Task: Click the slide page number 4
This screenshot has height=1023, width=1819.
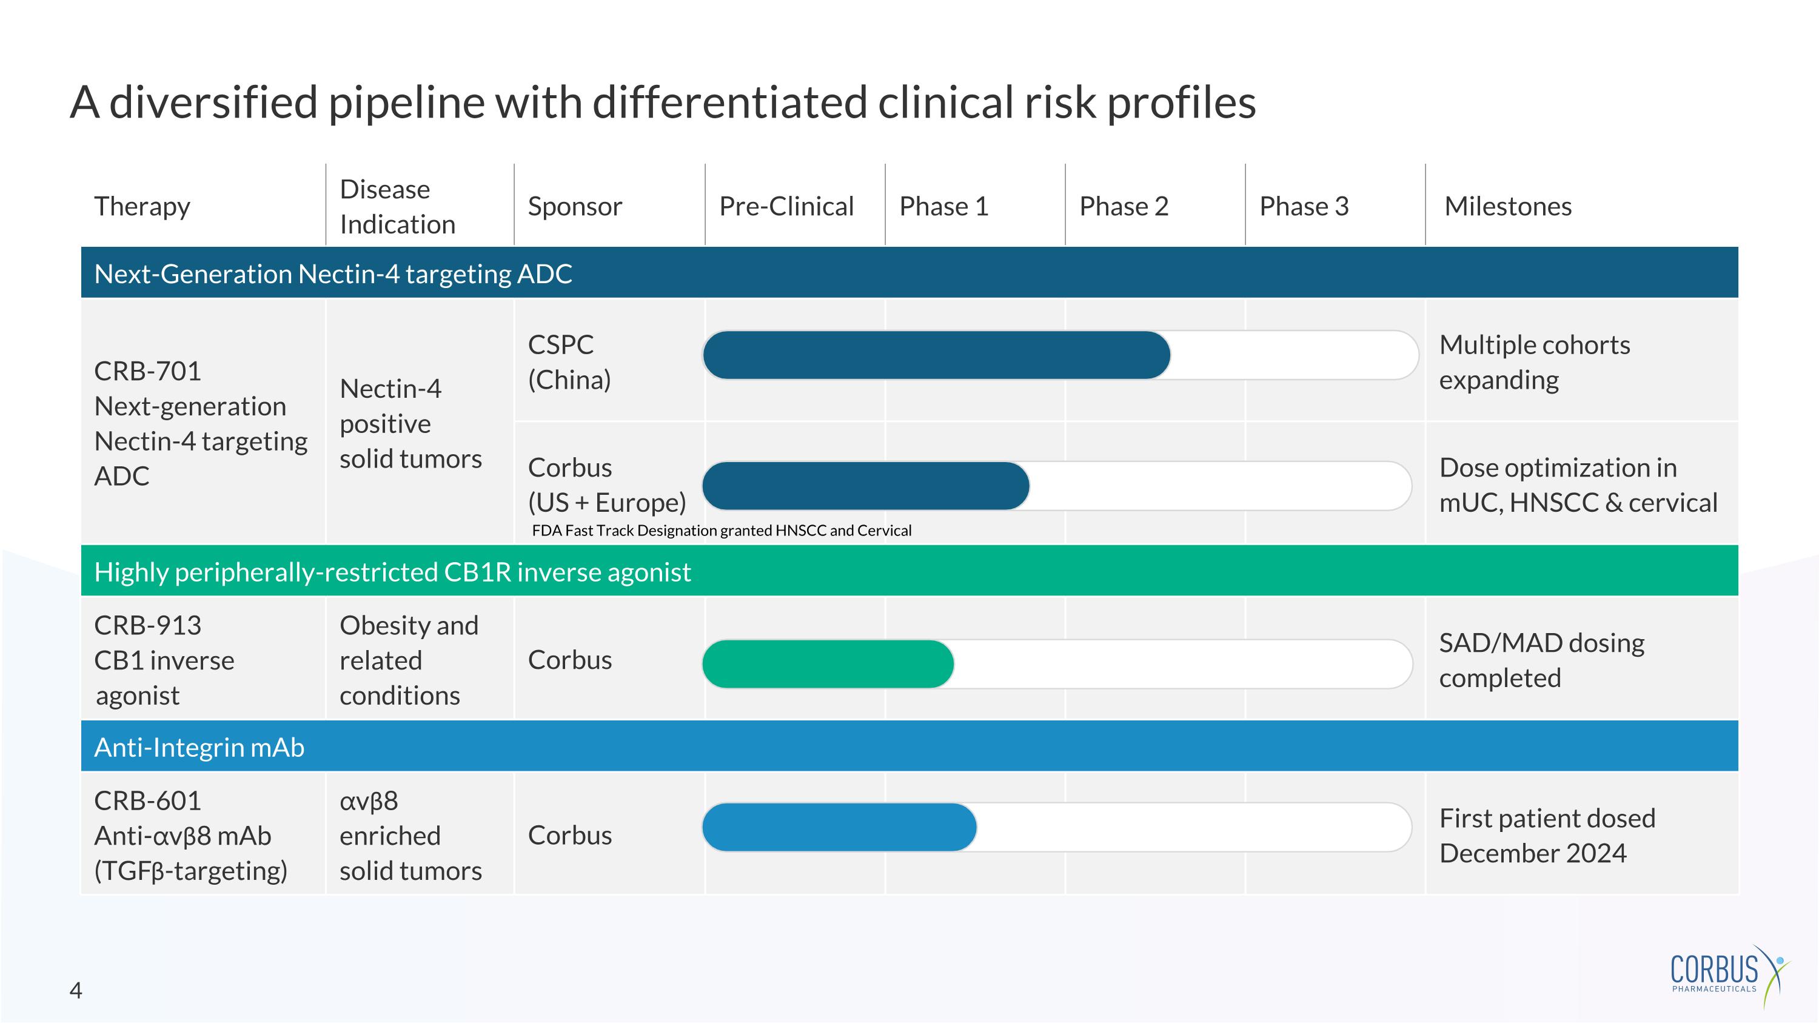Action: (x=76, y=990)
